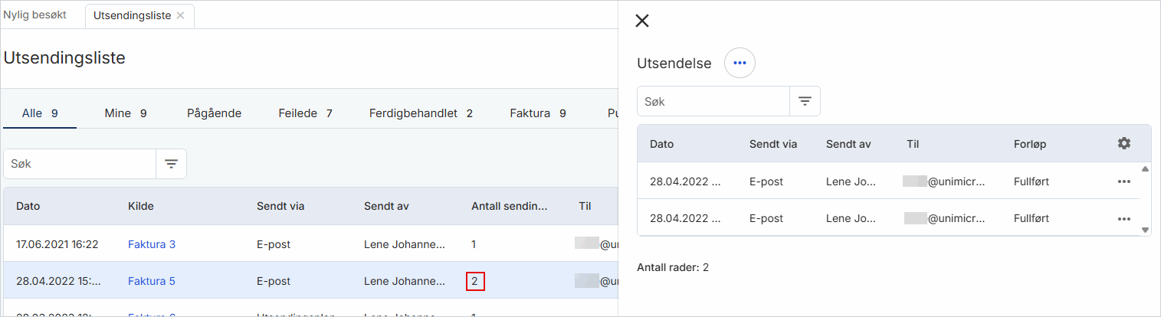
Task: Sort by Kilde column header
Action: pos(140,206)
